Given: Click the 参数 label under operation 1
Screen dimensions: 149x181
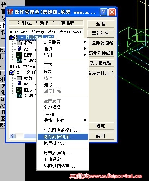Looking at the screenshot, I should click(x=28, y=43).
